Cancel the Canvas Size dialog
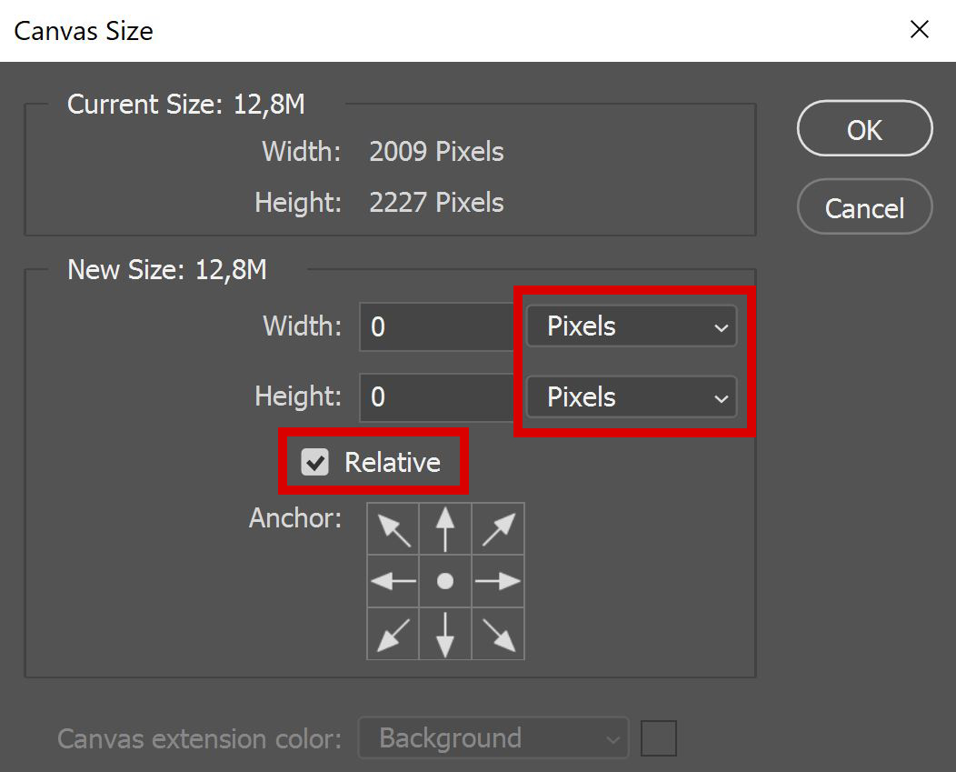 coord(863,206)
